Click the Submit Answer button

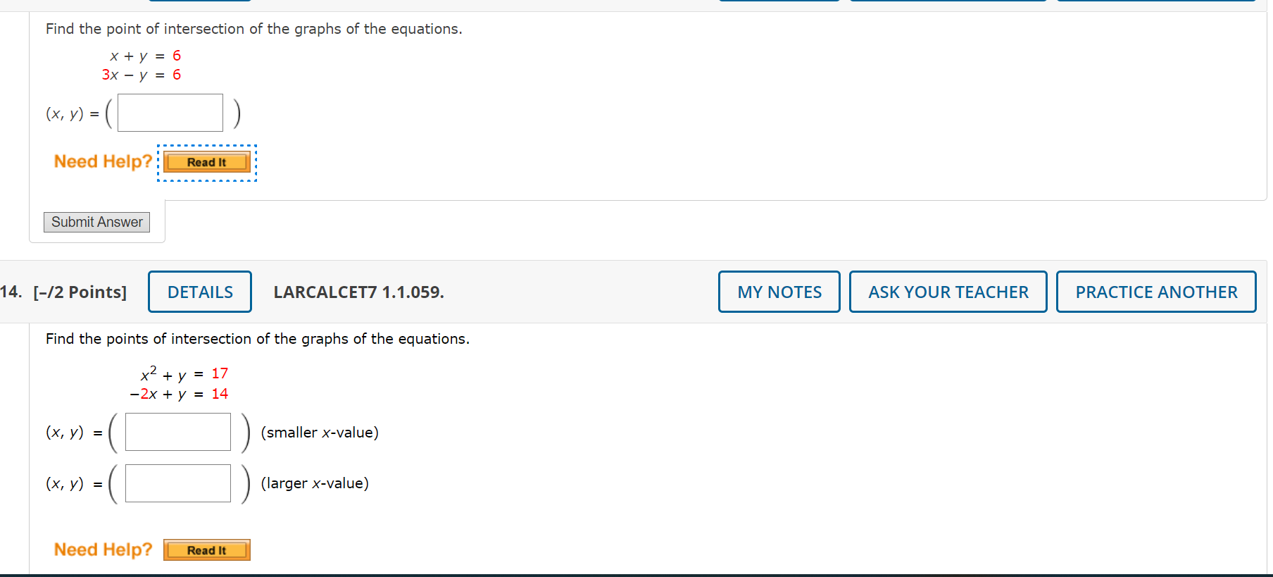[x=96, y=222]
